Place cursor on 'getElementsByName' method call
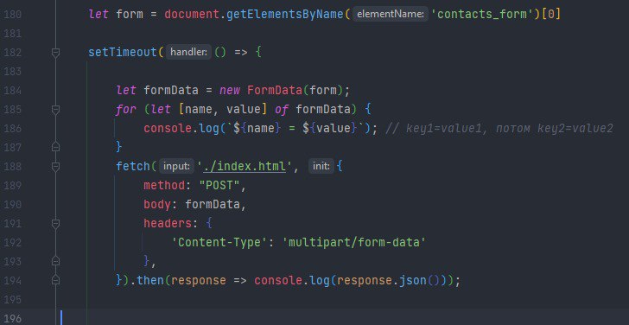Image resolution: width=629 pixels, height=325 pixels. pyautogui.click(x=285, y=15)
